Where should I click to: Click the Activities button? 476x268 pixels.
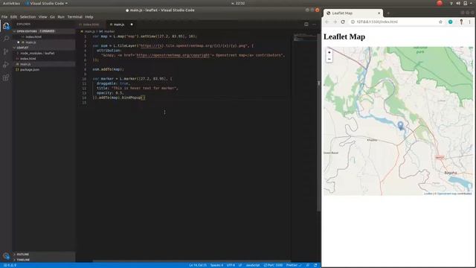(11, 3)
